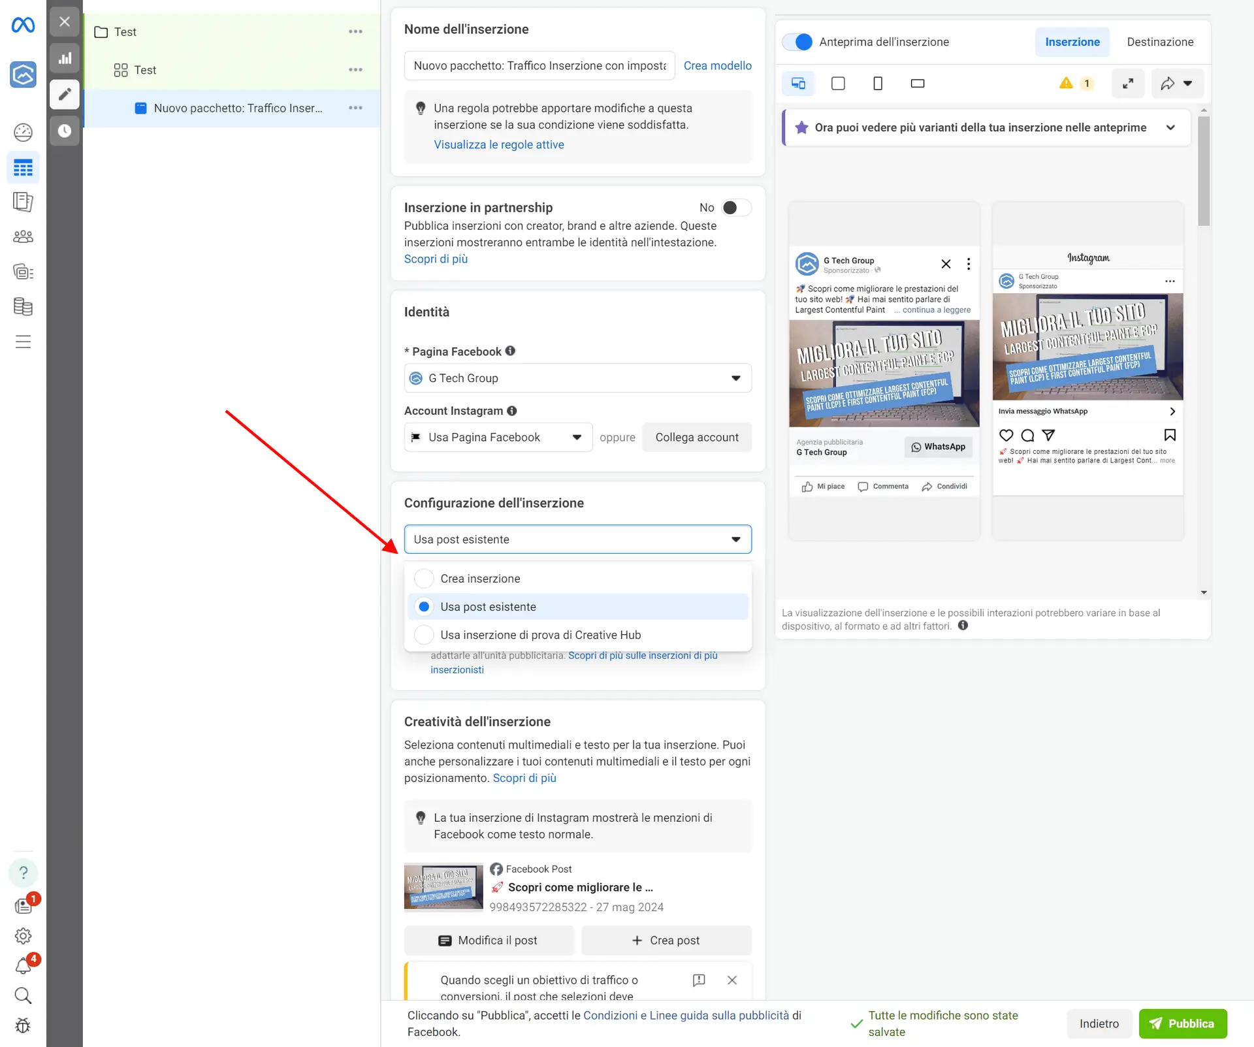
Task: Toggle Anteprima dell'inserzione switch off
Action: (x=796, y=41)
